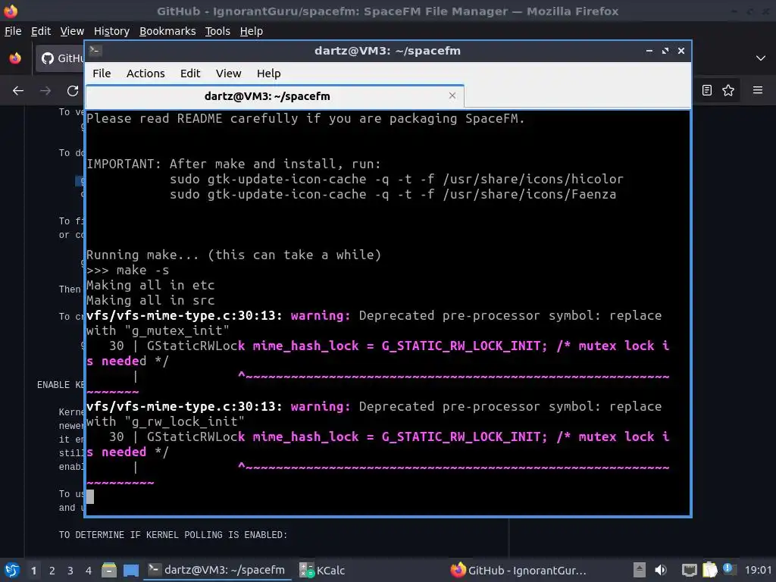The height and width of the screenshot is (582, 776).
Task: Open Firefox View menu
Action: pyautogui.click(x=72, y=31)
